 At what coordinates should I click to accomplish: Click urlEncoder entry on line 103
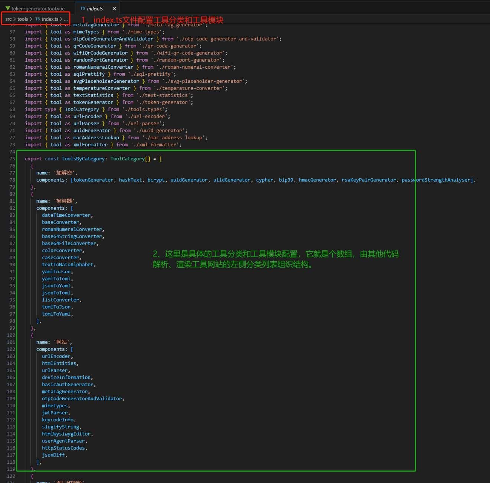[x=56, y=356]
